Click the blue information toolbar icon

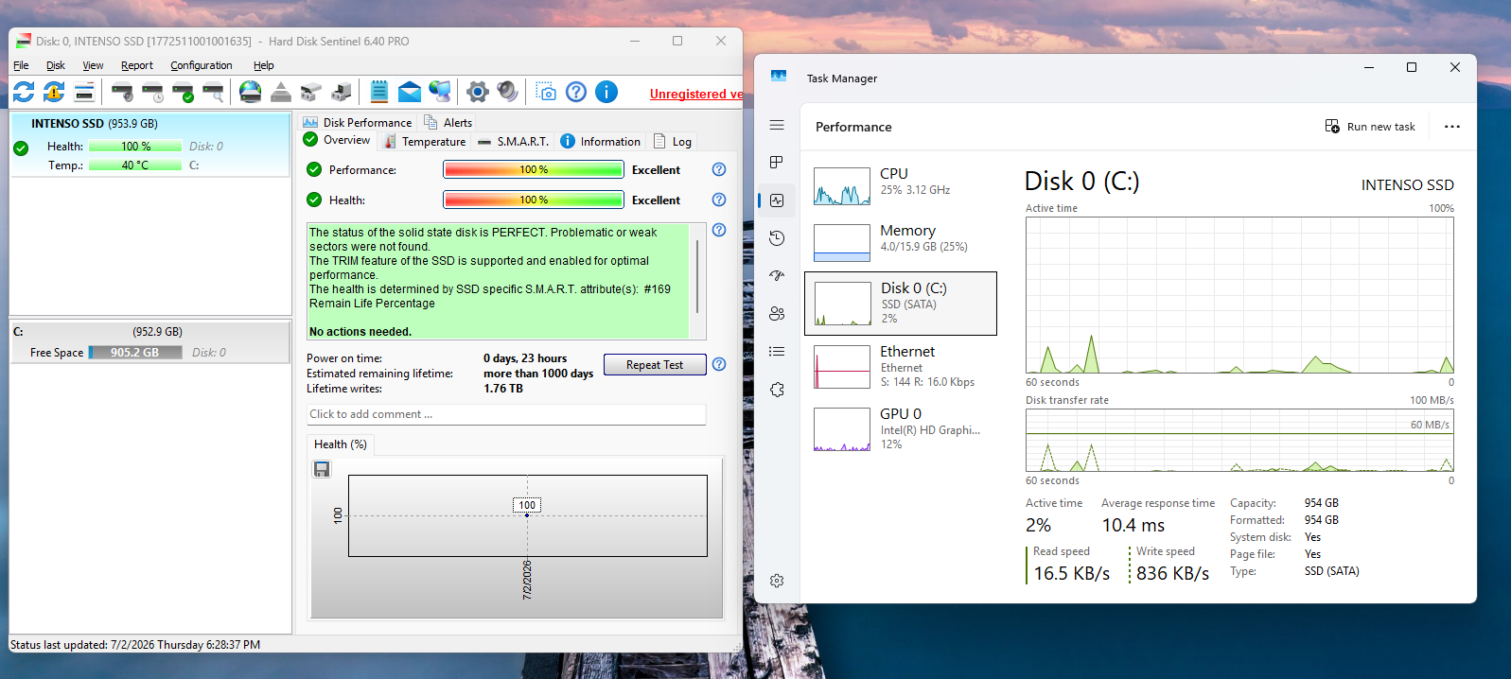click(x=606, y=92)
